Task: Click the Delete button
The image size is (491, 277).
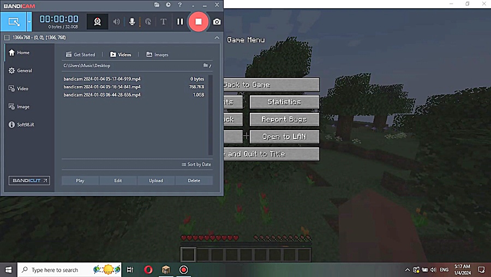Action: (x=194, y=180)
